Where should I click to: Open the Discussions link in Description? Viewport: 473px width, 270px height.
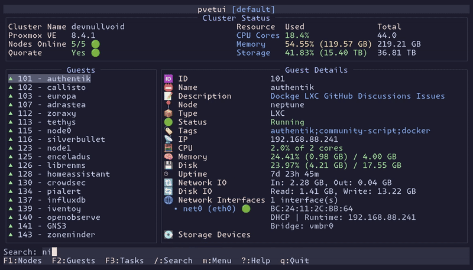pyautogui.click(x=384, y=96)
